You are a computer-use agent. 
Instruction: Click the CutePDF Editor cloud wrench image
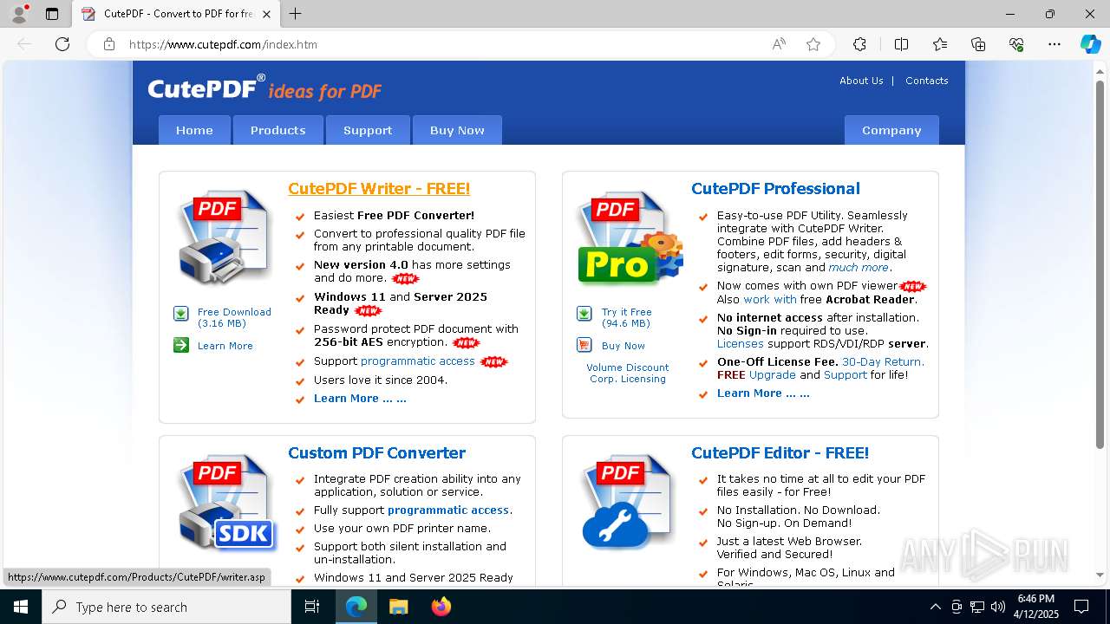(x=628, y=503)
